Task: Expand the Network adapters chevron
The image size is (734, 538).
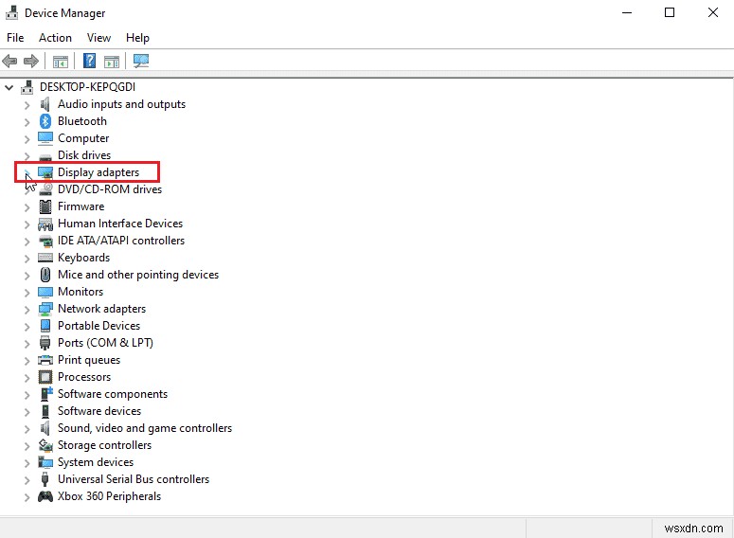Action: click(x=27, y=310)
